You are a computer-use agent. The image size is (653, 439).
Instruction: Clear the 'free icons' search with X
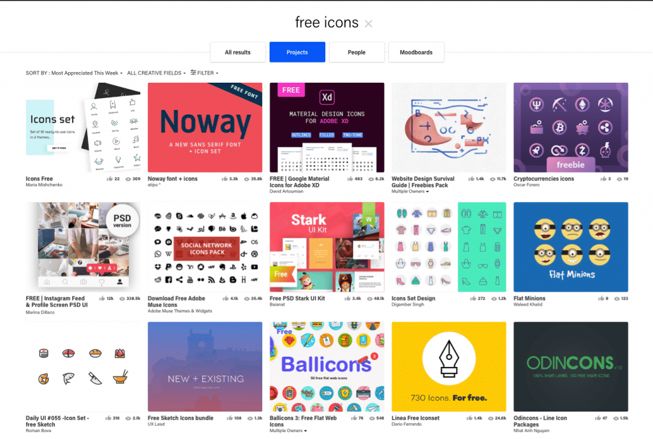[368, 24]
